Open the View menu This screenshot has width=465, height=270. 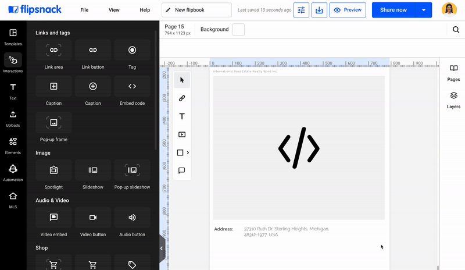click(114, 10)
